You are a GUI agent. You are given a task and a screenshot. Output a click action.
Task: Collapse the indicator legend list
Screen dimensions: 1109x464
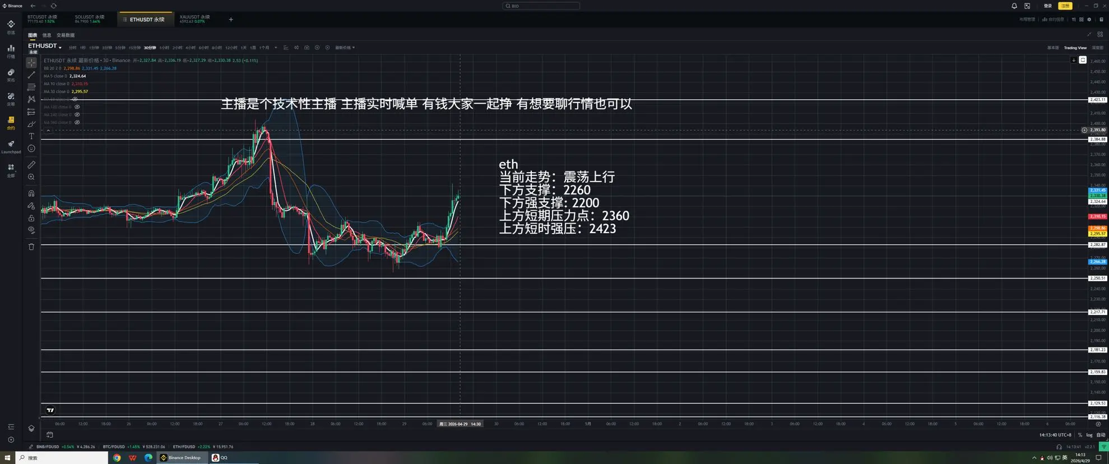(x=48, y=131)
